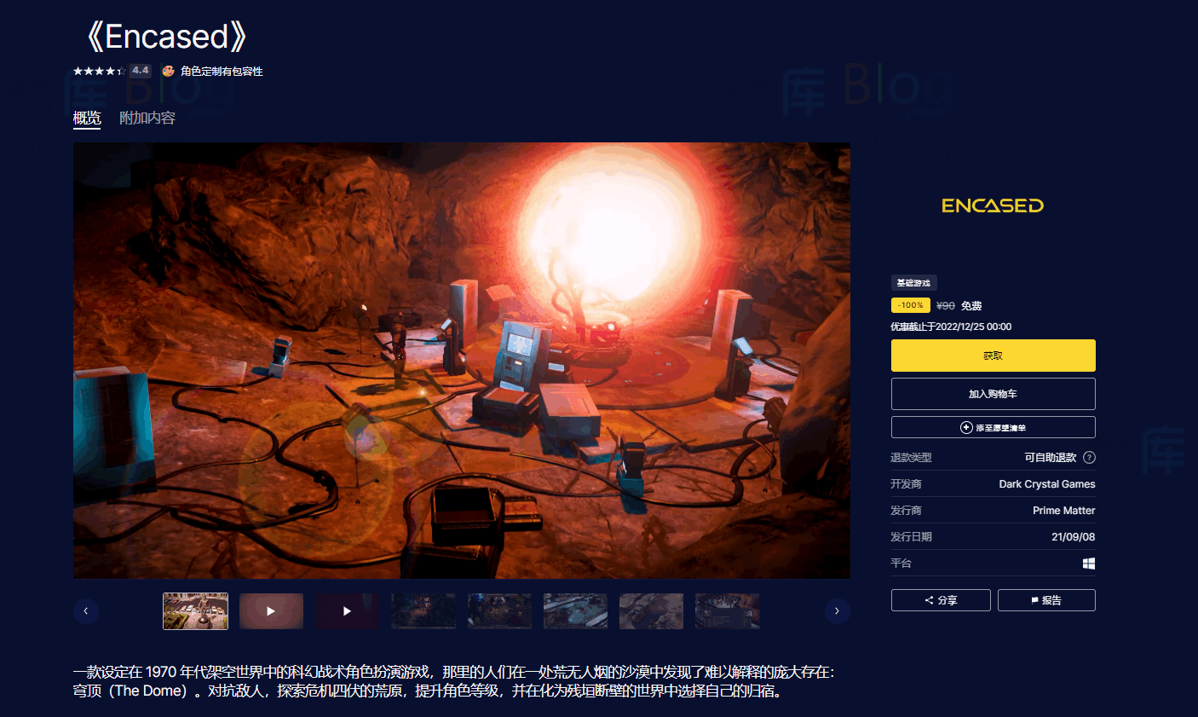The height and width of the screenshot is (717, 1198).
Task: Click the -100% discount badge
Action: (910, 305)
